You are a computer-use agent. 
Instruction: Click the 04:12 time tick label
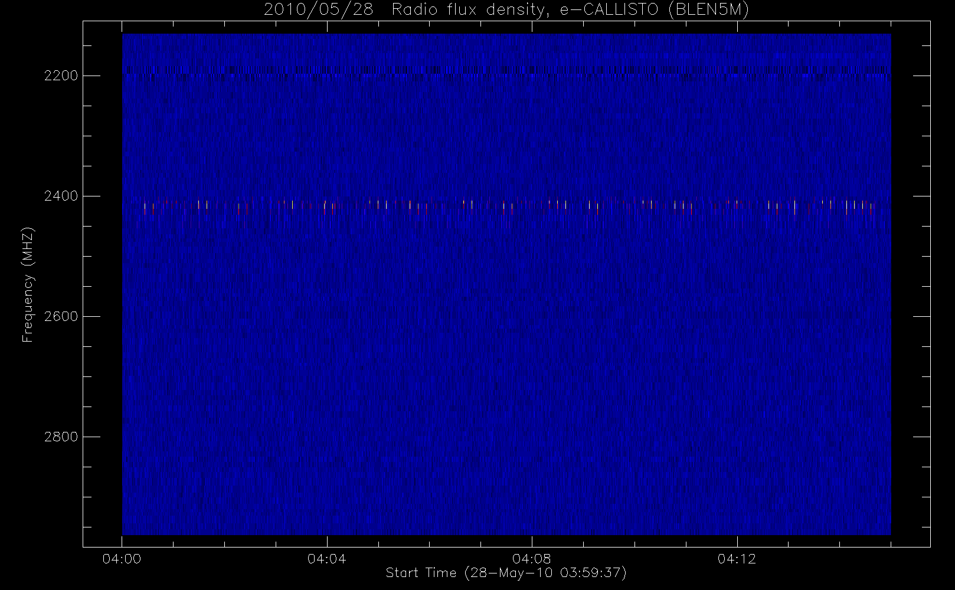(x=737, y=559)
